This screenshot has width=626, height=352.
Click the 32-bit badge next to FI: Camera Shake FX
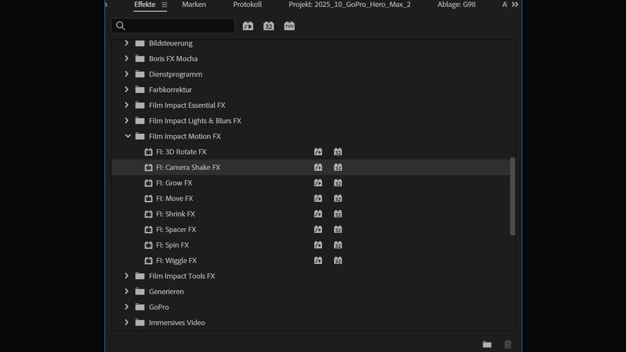(x=338, y=167)
